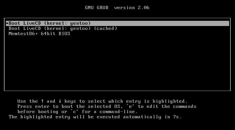Click the asterisk marker beside the first entry

7,23
